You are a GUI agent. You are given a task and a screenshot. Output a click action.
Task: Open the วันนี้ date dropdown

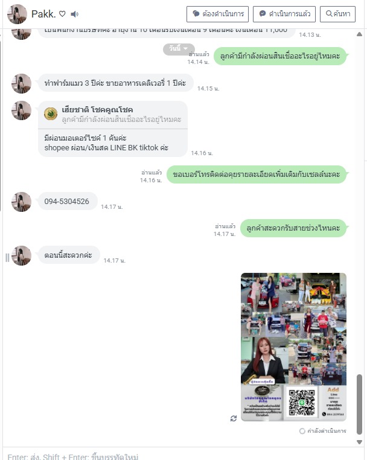[x=179, y=49]
